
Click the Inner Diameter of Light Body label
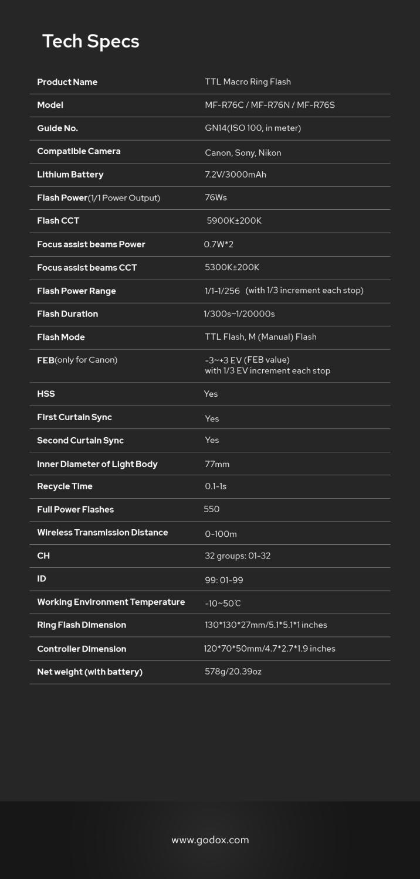coord(97,464)
